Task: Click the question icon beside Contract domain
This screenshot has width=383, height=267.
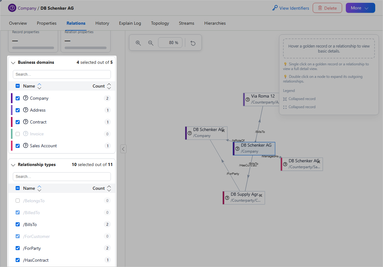Action: coord(26,122)
